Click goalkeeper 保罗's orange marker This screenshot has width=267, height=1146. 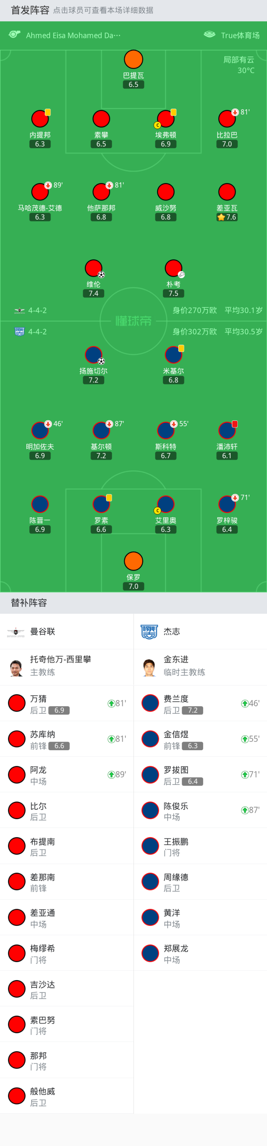pyautogui.click(x=133, y=561)
